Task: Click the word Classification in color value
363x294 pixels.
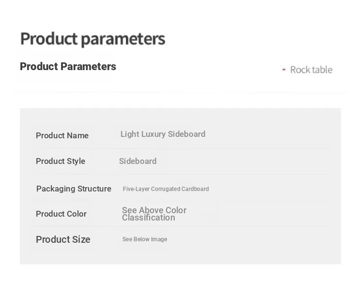Action: tap(149, 218)
